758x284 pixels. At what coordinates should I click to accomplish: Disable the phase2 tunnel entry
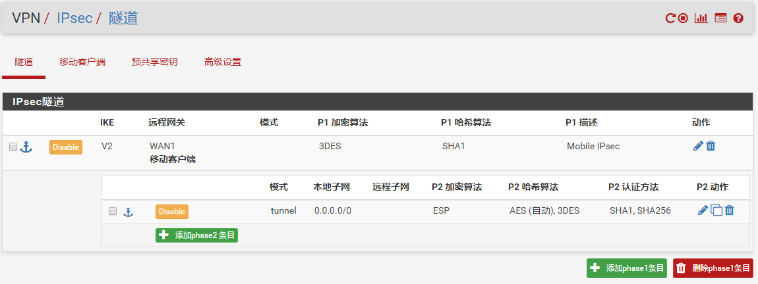click(171, 212)
